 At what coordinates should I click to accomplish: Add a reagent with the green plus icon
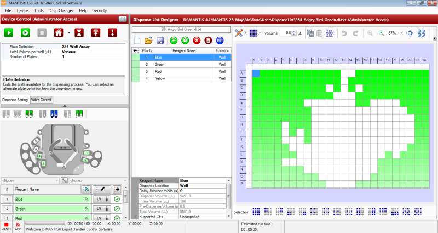click(174, 41)
